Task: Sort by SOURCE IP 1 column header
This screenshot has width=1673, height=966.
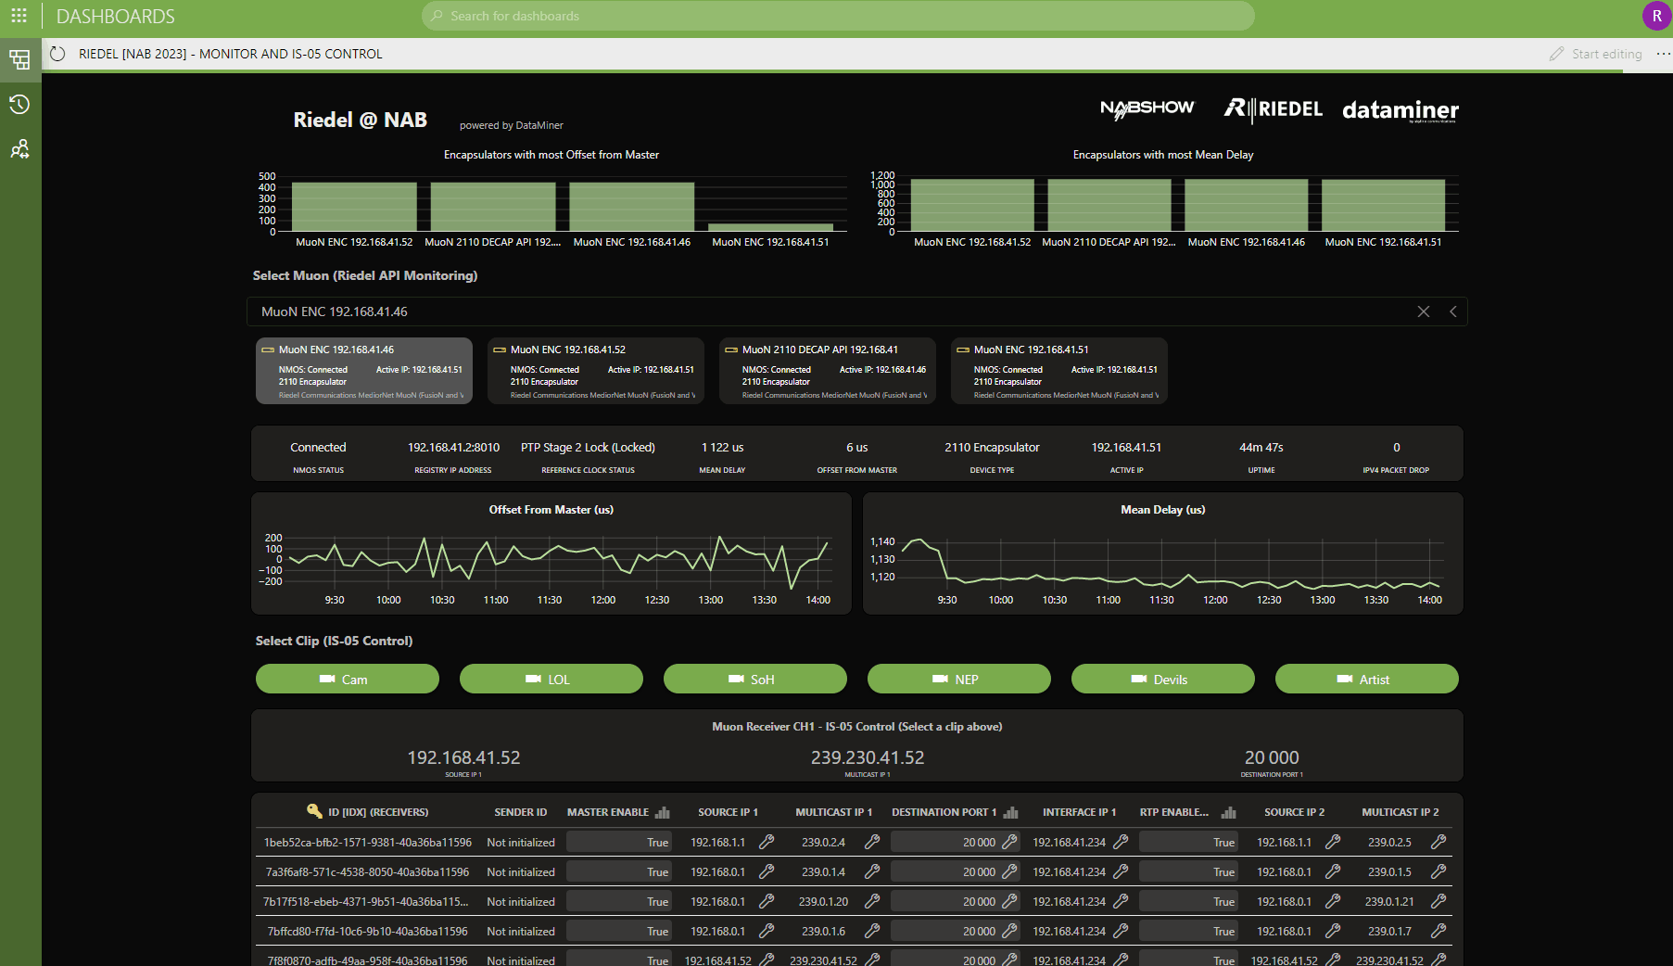Action: 728,812
